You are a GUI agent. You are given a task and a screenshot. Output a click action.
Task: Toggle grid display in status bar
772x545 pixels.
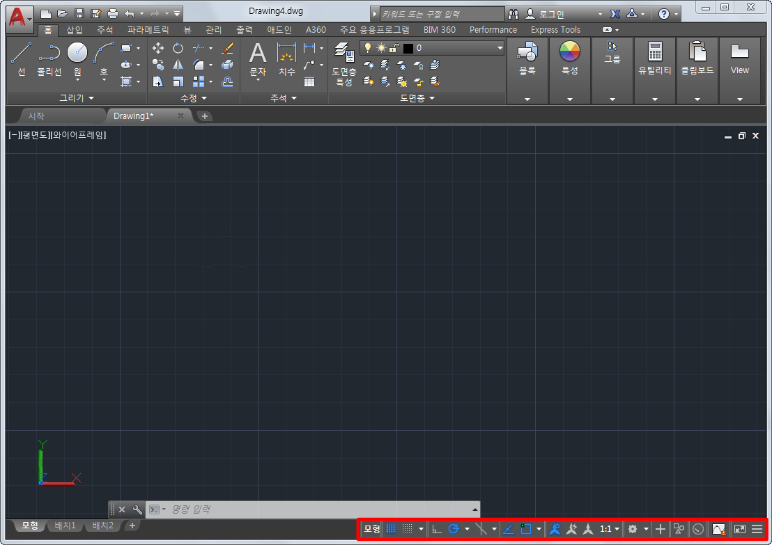point(391,529)
